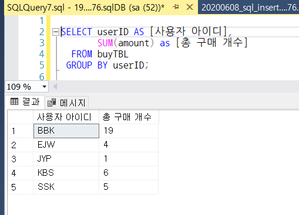Pin the SQLQuery7.sql tab
Image resolution: width=299 pixels, height=215 pixels.
coord(176,7)
